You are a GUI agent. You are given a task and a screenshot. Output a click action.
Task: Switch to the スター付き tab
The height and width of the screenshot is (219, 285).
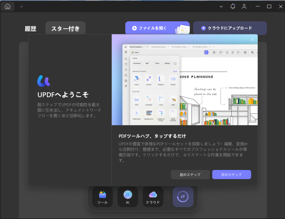[65, 28]
